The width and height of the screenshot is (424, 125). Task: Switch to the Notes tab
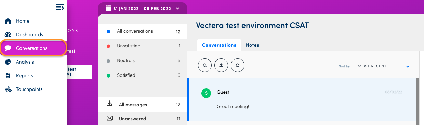click(x=252, y=45)
